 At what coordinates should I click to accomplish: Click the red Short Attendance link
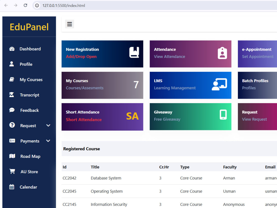coord(84,120)
